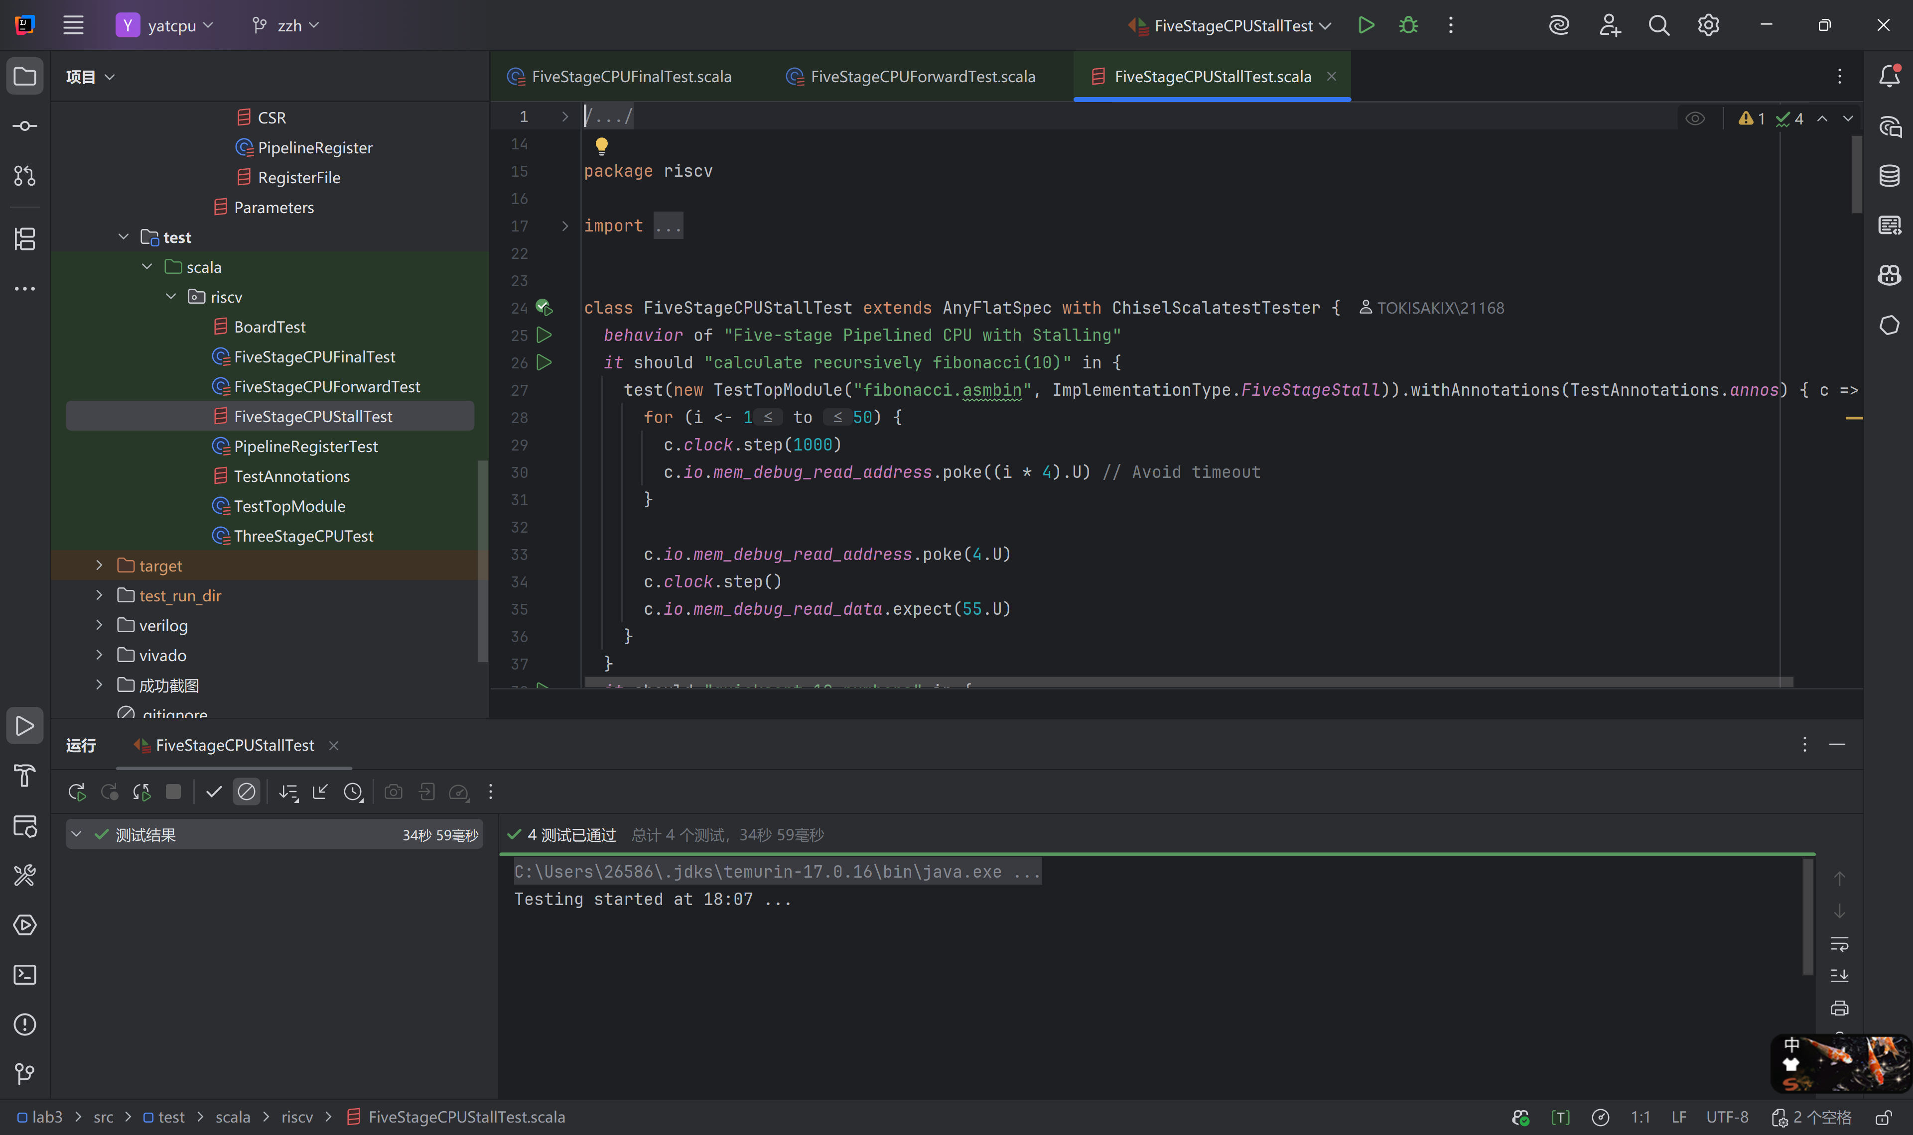Switch to FiveStageCPUFinalTest.scala tab
The height and width of the screenshot is (1135, 1913).
coord(631,77)
